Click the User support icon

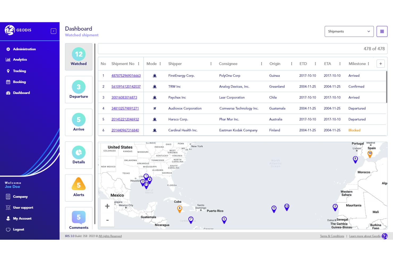point(8,208)
